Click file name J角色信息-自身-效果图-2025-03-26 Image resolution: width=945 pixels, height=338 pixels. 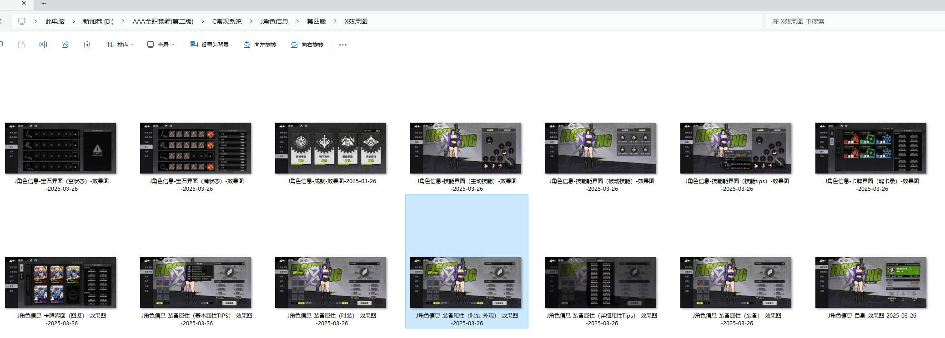click(x=872, y=315)
